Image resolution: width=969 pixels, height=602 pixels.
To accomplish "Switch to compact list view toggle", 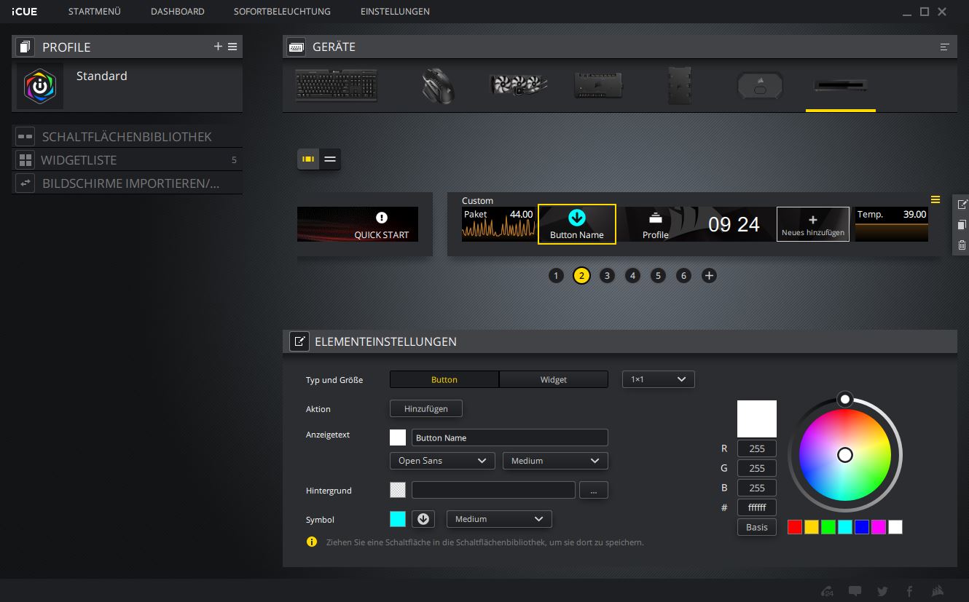I will [x=330, y=159].
